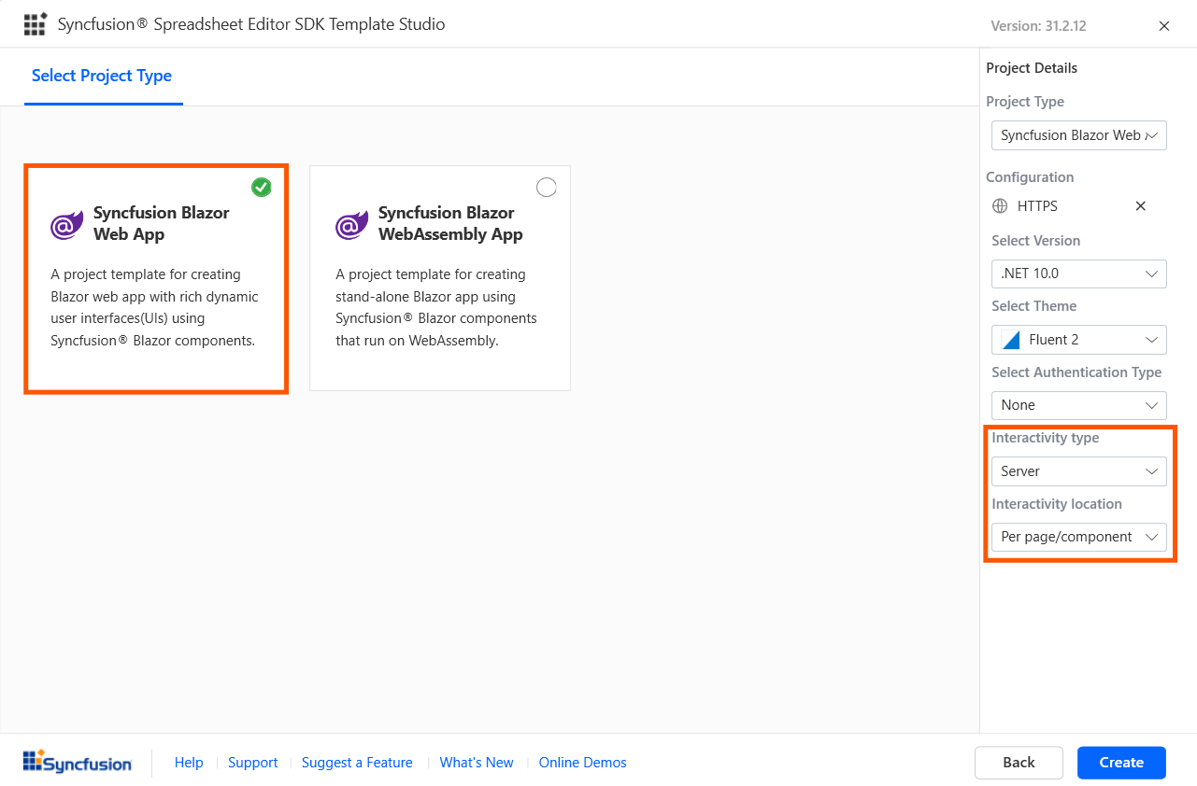Click the Blazor logo on the WebAssembly App card

(350, 224)
